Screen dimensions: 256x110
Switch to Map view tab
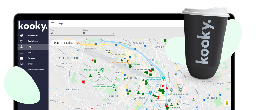click(x=57, y=43)
